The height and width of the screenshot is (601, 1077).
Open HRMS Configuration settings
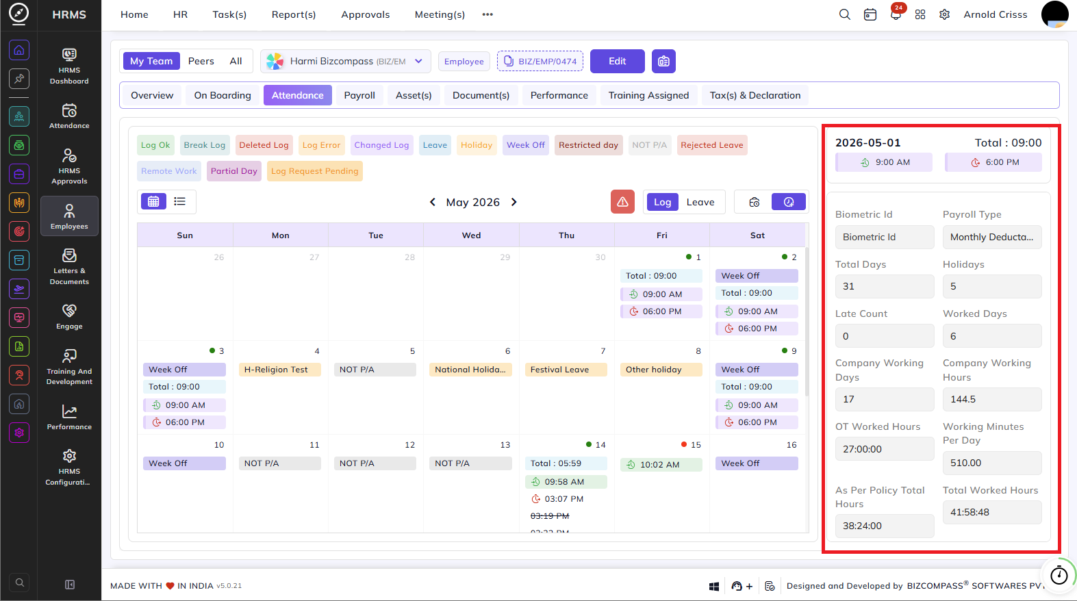point(69,467)
